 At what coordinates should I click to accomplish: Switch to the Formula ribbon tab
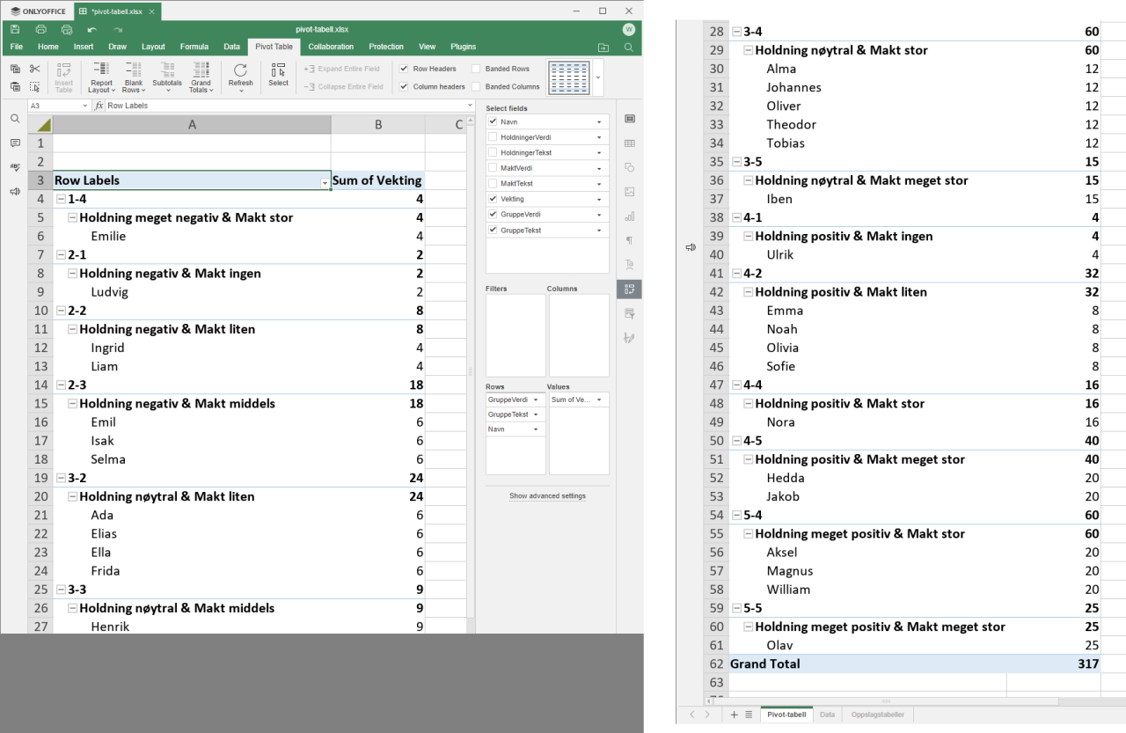pos(194,47)
